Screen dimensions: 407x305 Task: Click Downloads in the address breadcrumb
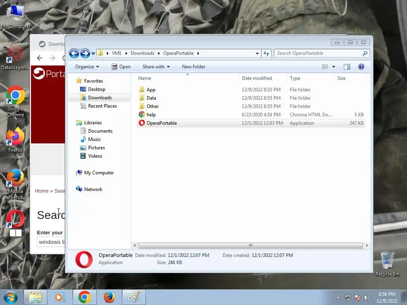click(x=142, y=53)
